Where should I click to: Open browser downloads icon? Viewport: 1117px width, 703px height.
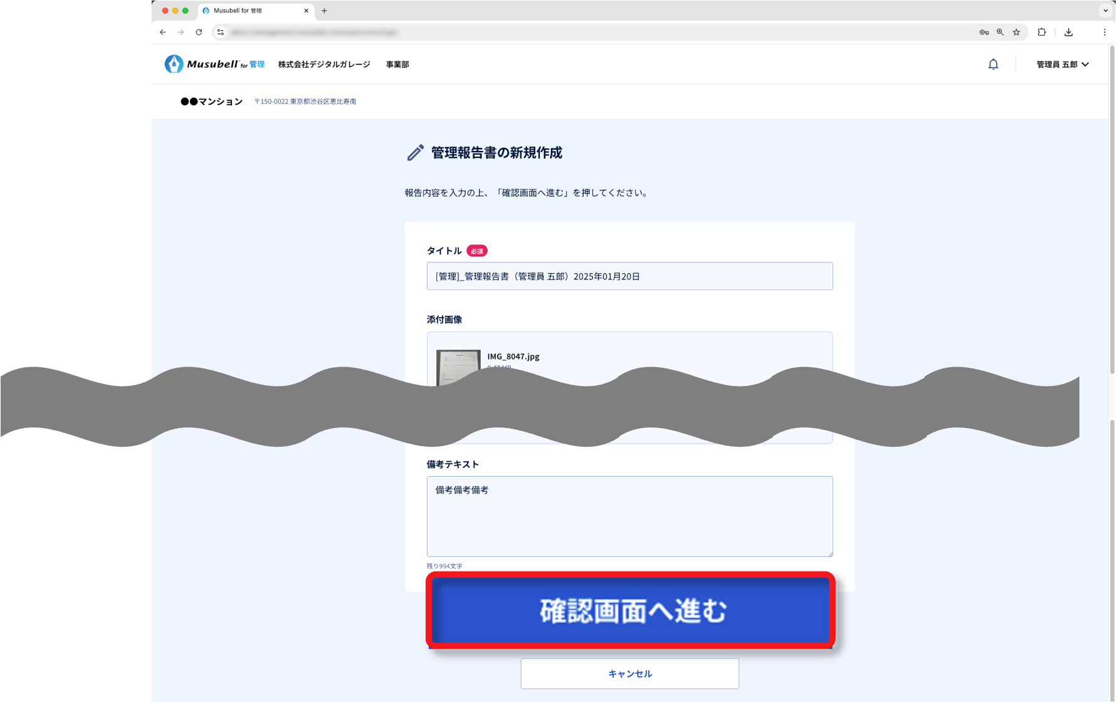[1069, 32]
